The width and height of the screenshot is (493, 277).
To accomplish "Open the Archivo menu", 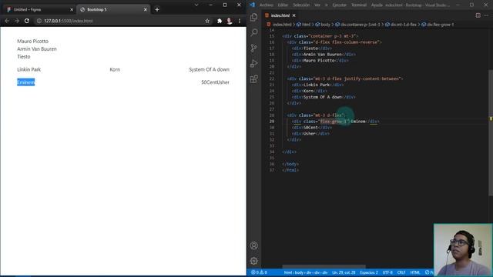I will pos(267,5).
